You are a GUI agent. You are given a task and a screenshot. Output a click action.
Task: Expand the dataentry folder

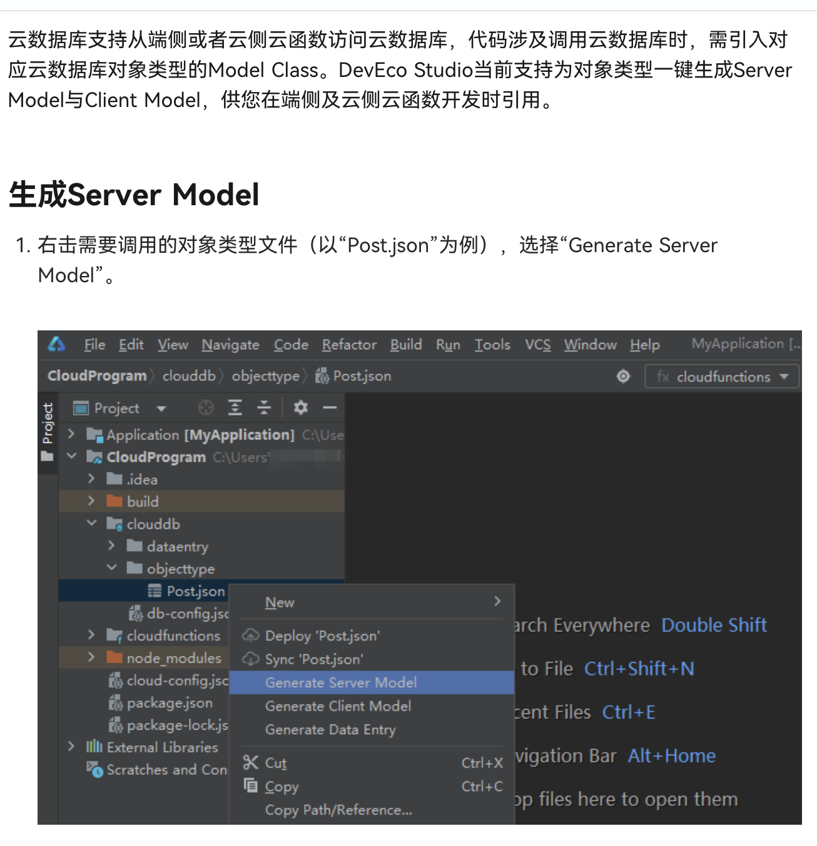[111, 546]
